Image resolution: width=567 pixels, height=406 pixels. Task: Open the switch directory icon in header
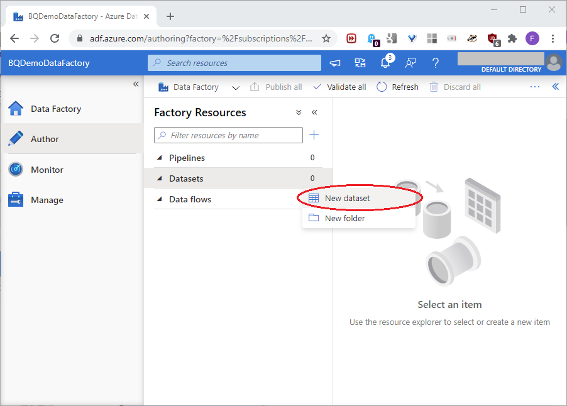coord(360,63)
